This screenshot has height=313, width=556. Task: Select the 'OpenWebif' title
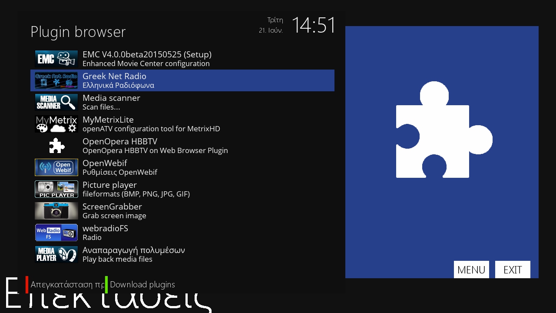pyautogui.click(x=105, y=163)
